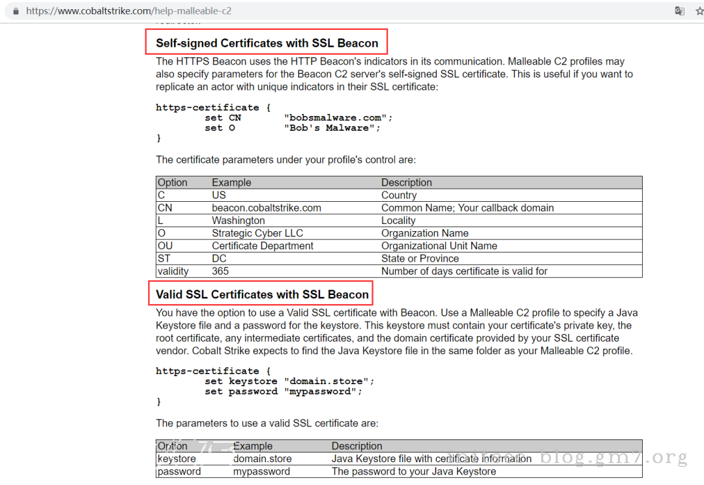Click the 'Washington' locality example cell

pos(238,220)
